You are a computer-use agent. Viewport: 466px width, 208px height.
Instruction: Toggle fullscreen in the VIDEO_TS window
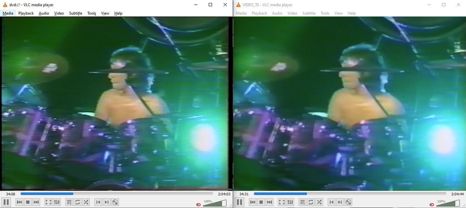(x=282, y=202)
